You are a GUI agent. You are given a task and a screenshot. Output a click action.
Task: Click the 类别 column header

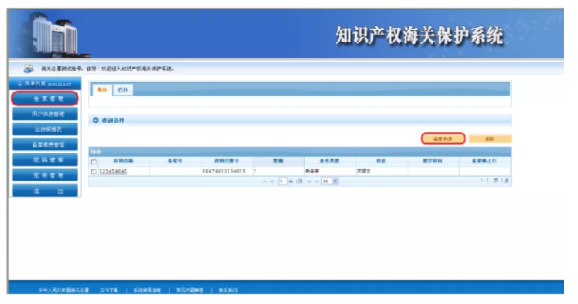(x=278, y=161)
